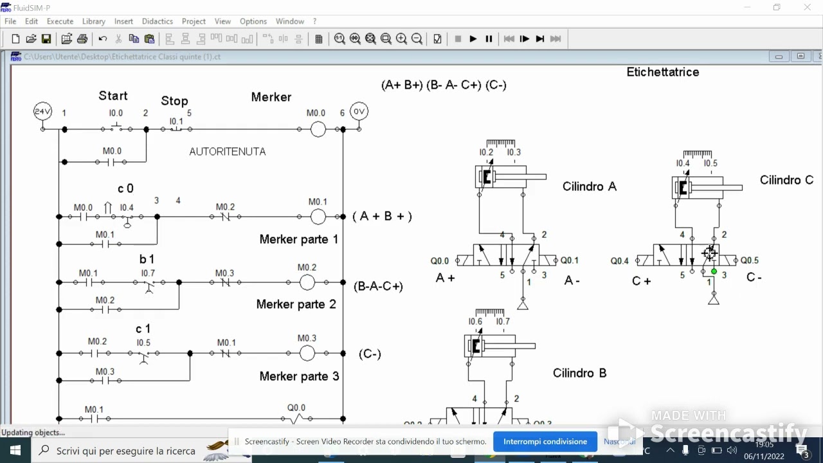Screen dimensions: 823x463
Task: Open the Insert menu
Action: point(123,21)
